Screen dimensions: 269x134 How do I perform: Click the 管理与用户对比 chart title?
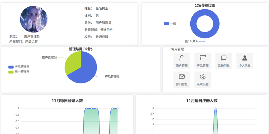coord(81,49)
